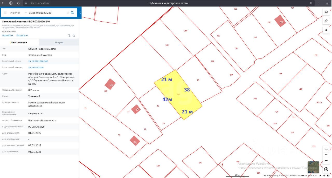Open the map layers button
332x178 pixels.
click(x=326, y=12)
